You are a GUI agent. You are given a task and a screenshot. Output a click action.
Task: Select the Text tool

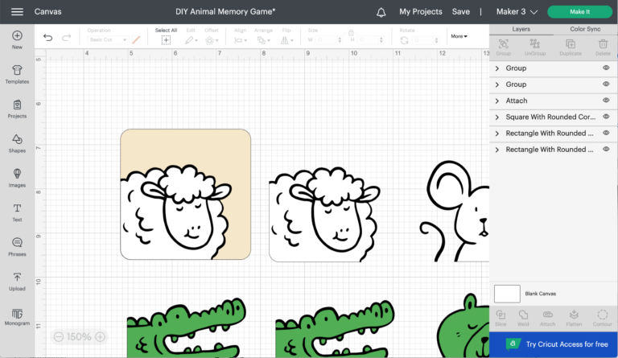(x=17, y=212)
